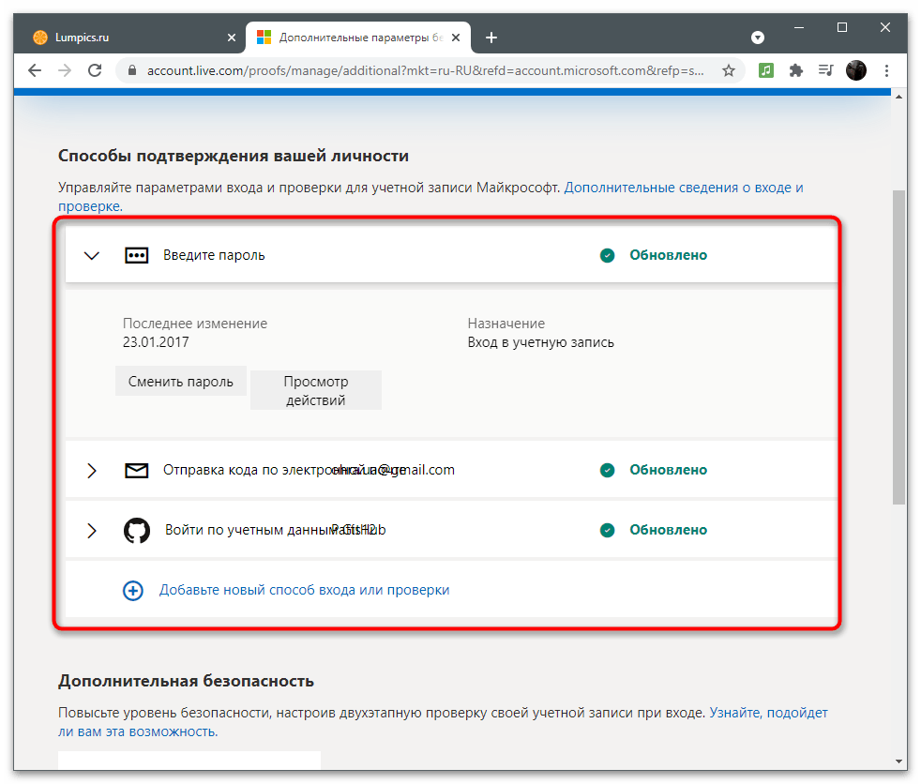Click Просмотр действий button

coord(315,390)
